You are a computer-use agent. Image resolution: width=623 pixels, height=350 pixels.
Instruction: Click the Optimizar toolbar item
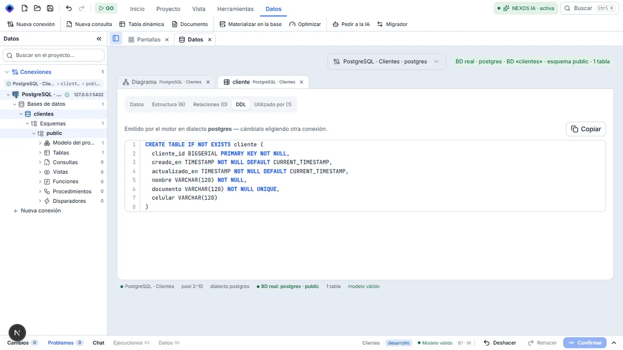[305, 24]
